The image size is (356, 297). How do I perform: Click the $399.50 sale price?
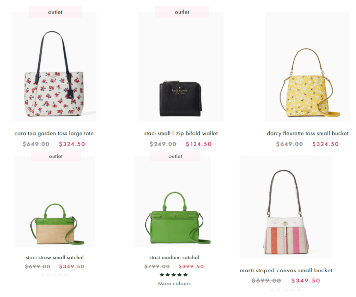coord(191,266)
